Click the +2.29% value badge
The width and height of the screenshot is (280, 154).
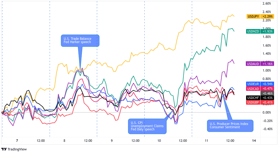tap(268, 16)
